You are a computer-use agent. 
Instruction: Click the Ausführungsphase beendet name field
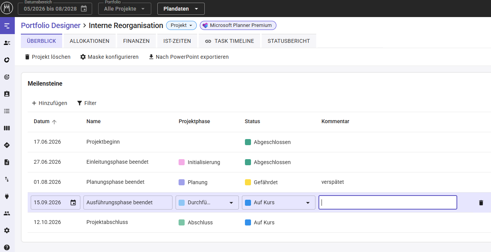128,203
